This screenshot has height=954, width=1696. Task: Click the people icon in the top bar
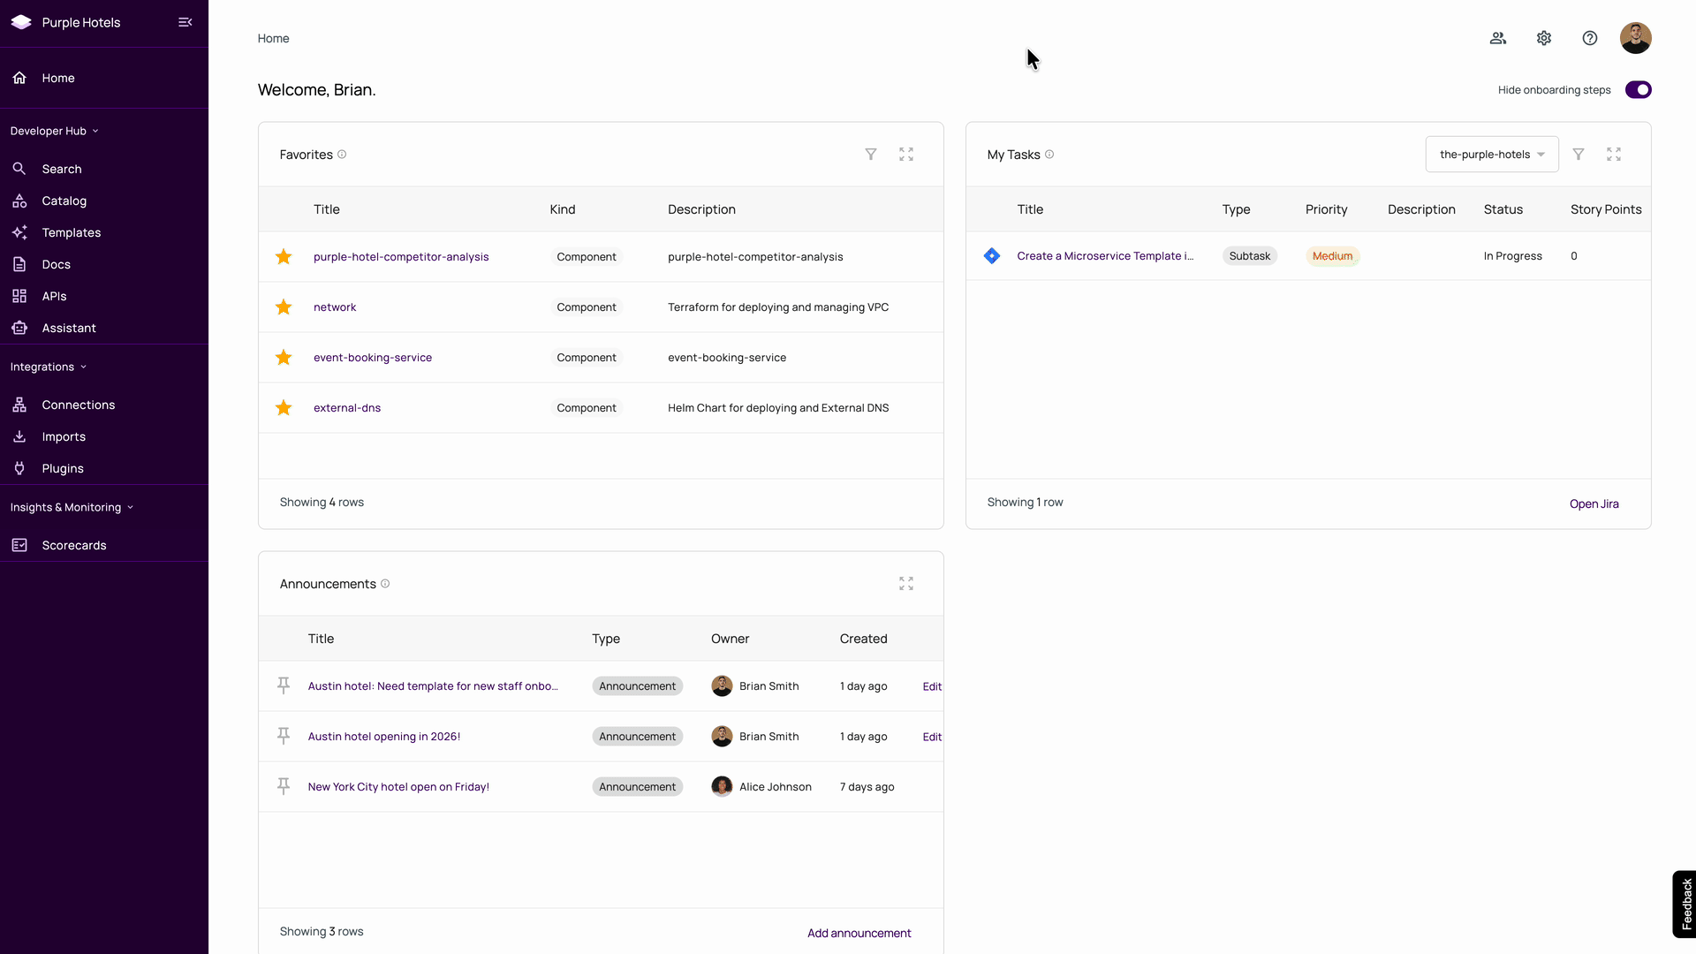1498,38
